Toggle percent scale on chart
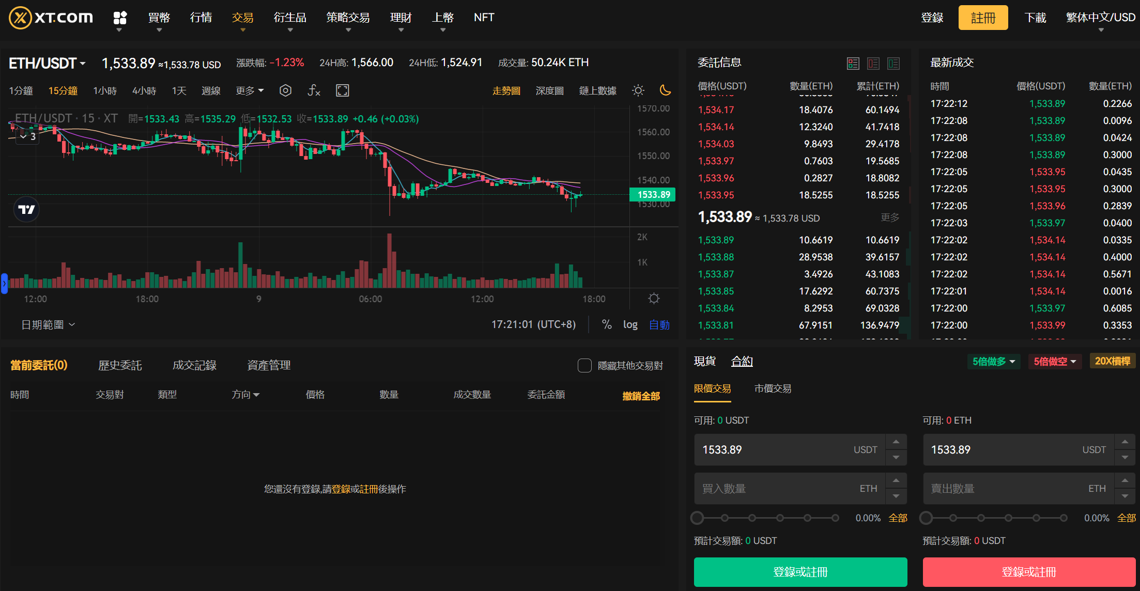Viewport: 1140px width, 591px height. click(x=607, y=324)
